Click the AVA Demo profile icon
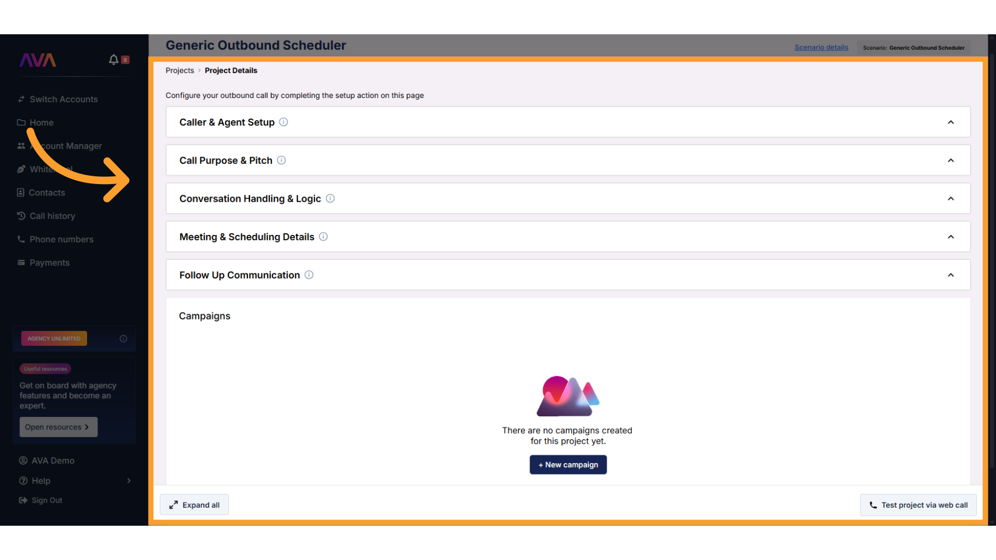 point(23,460)
